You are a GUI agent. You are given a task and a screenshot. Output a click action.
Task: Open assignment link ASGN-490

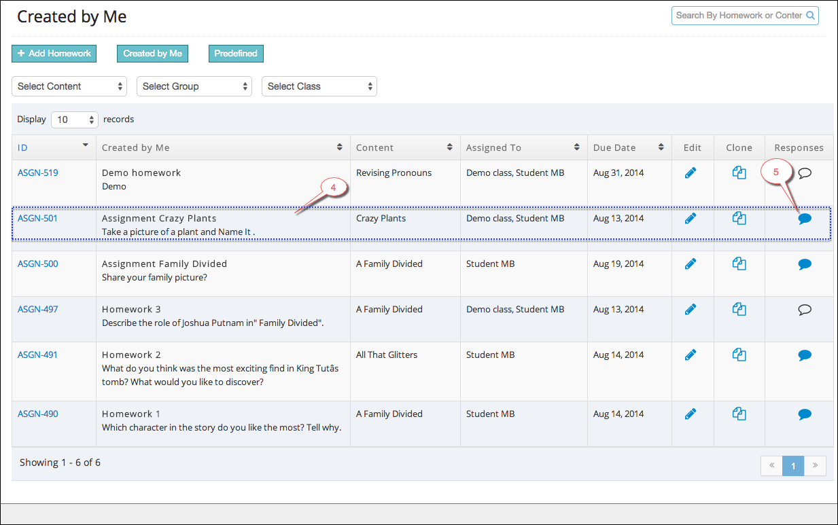tap(37, 414)
